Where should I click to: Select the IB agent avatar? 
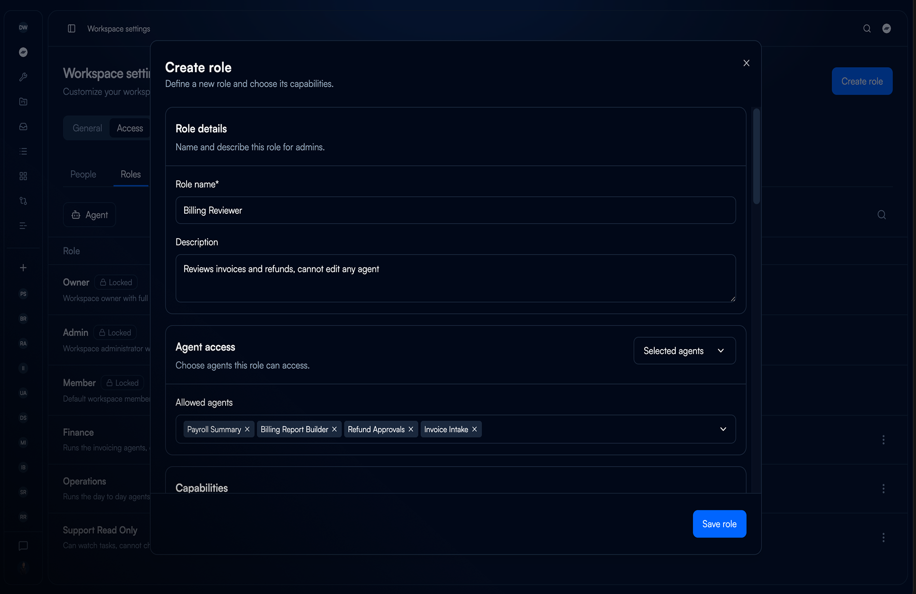click(23, 467)
